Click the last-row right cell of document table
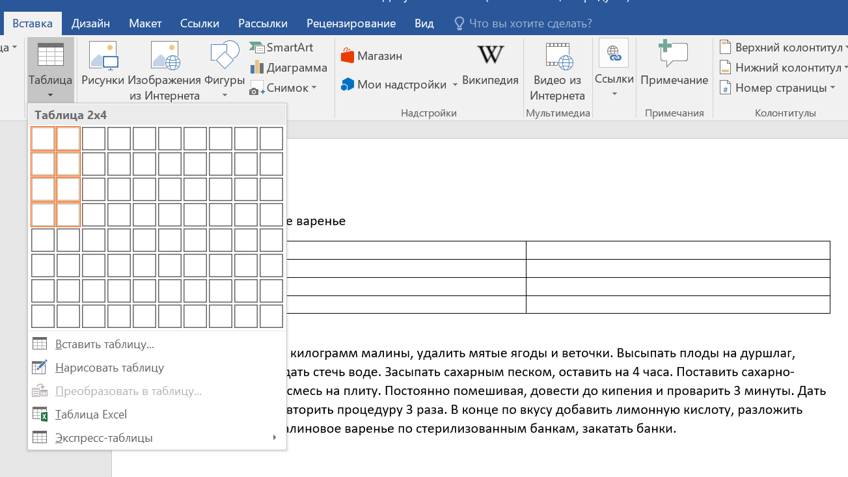The height and width of the screenshot is (477, 848). [678, 305]
